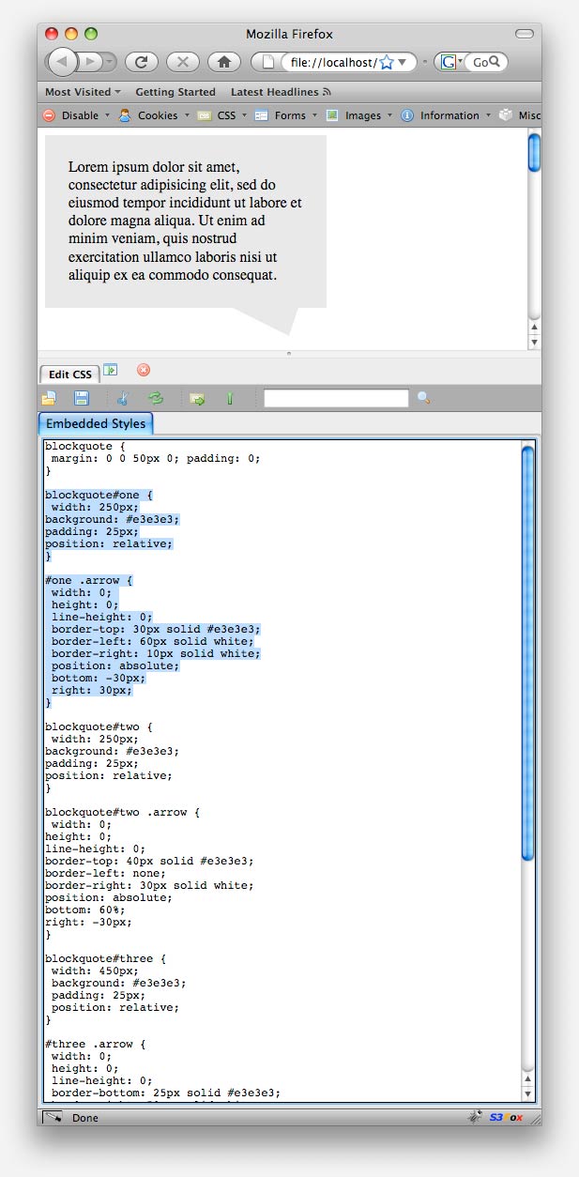This screenshot has width=579, height=1177.
Task: Open the Getting Started bookmark
Action: click(x=175, y=92)
